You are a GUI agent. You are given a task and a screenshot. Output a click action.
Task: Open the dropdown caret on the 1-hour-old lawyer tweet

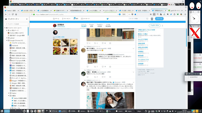pyautogui.click(x=133, y=72)
